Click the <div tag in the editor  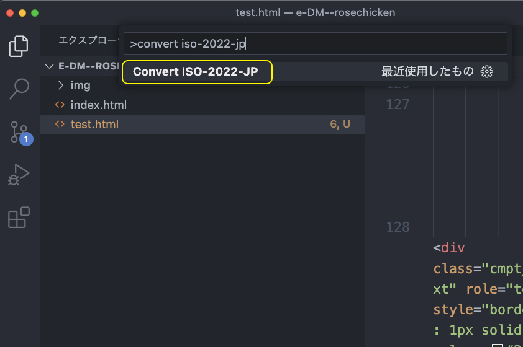point(449,248)
